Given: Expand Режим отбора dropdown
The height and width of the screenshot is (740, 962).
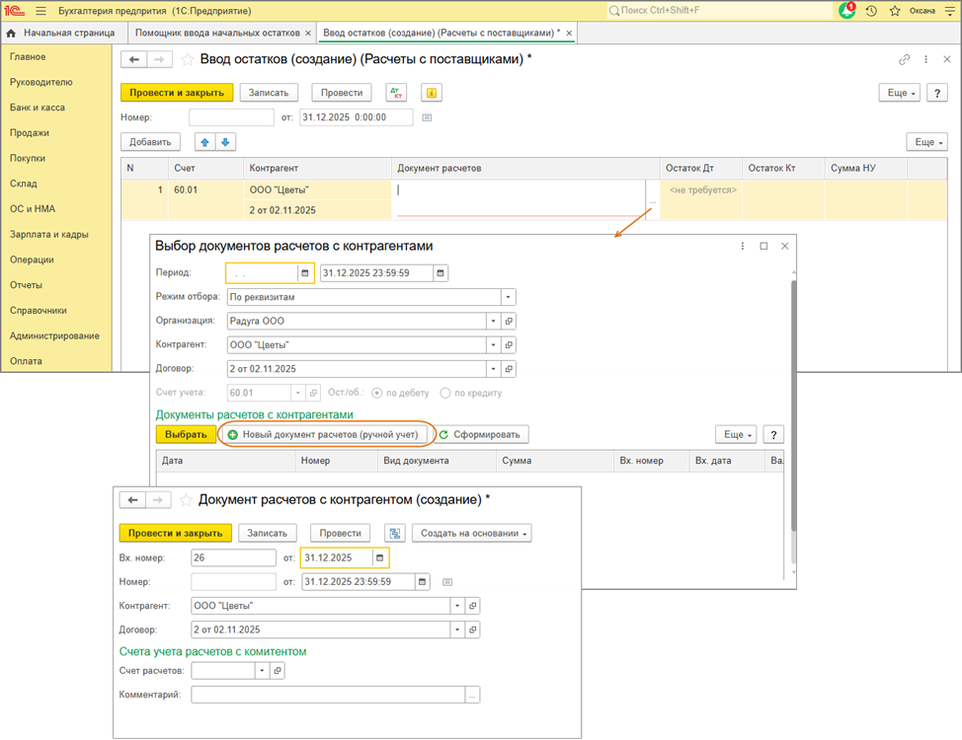Looking at the screenshot, I should coord(508,296).
